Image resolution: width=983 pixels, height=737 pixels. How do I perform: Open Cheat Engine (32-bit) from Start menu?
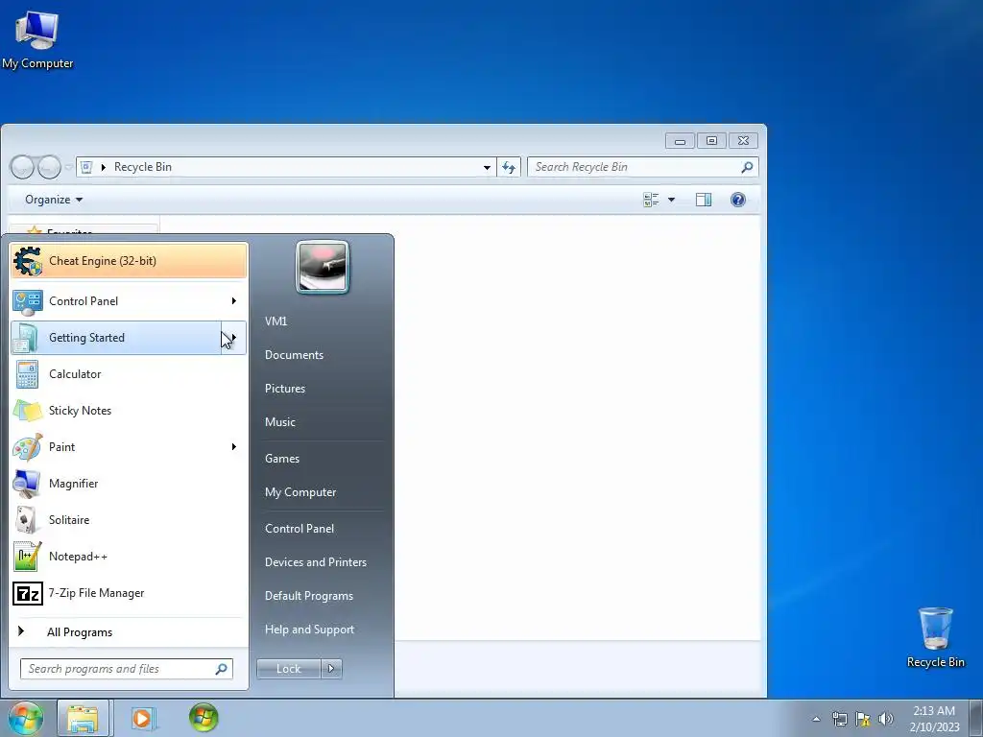click(129, 261)
